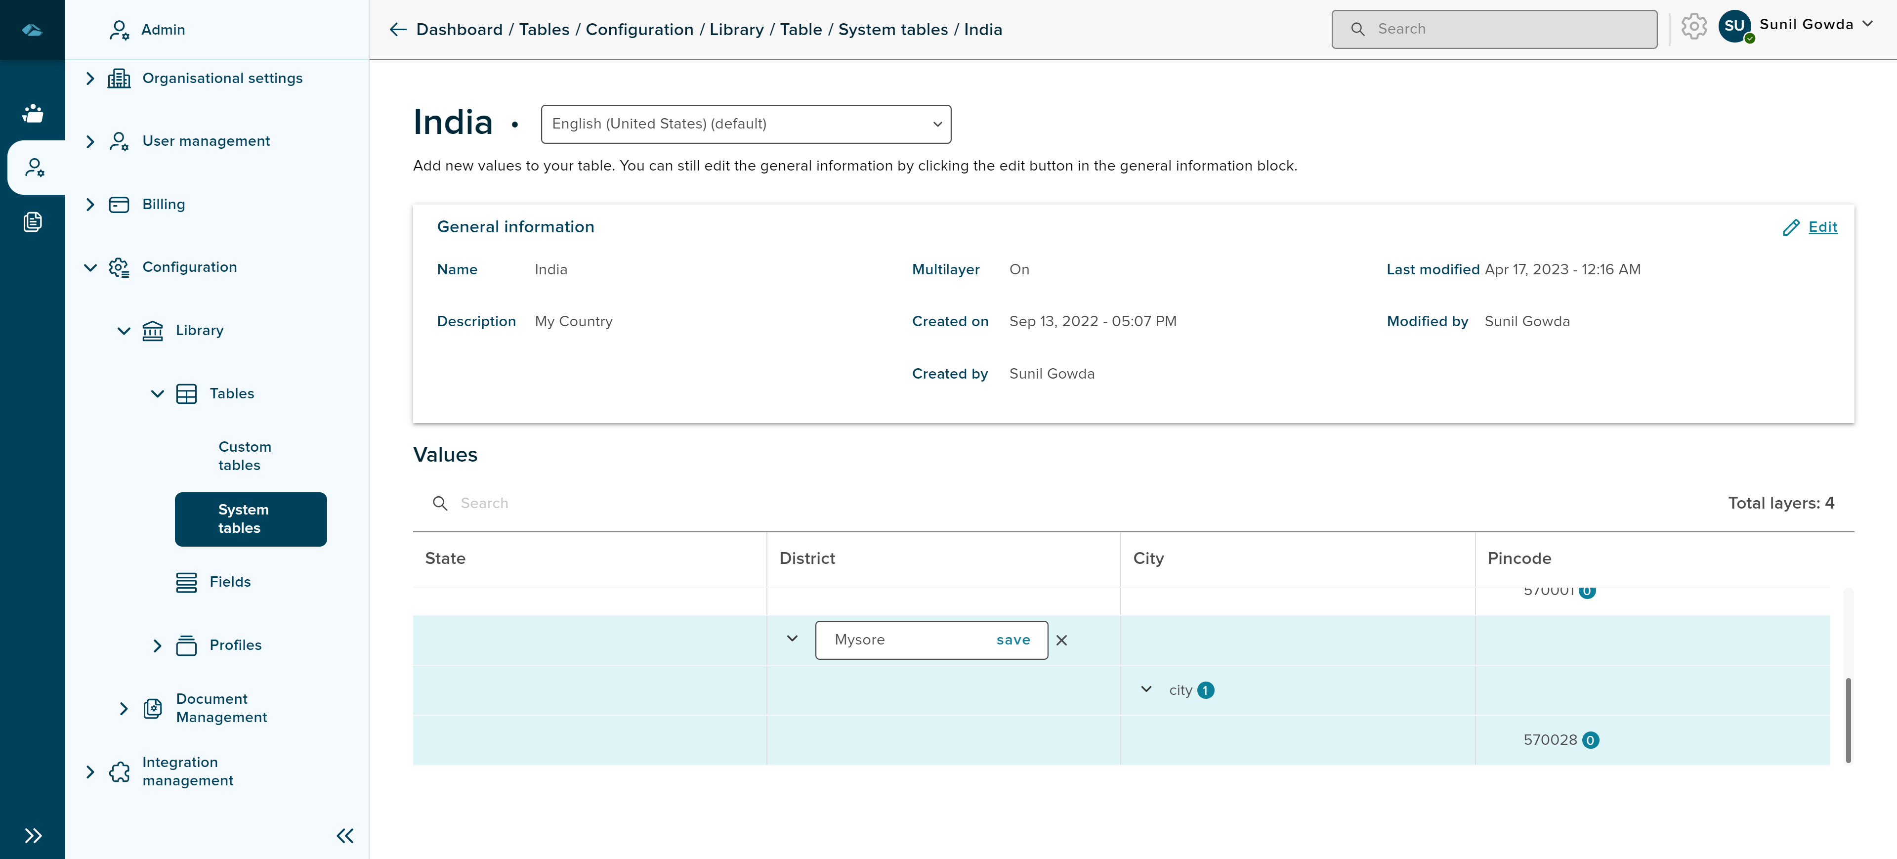
Task: Click the Tables grid icon
Action: click(186, 394)
